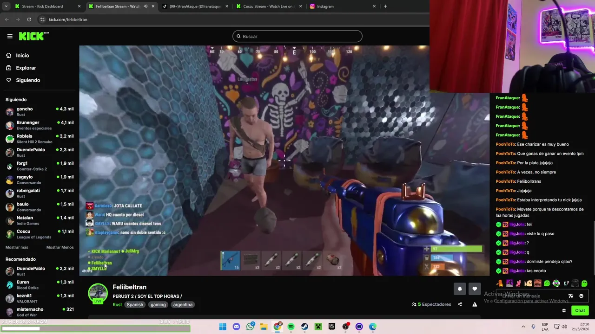Switch to the Coscu Stream tab
The height and width of the screenshot is (334, 595).
click(x=269, y=6)
